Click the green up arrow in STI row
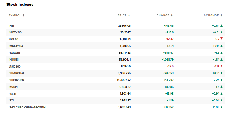The height and width of the screenshot is (113, 231). [x=221, y=100]
